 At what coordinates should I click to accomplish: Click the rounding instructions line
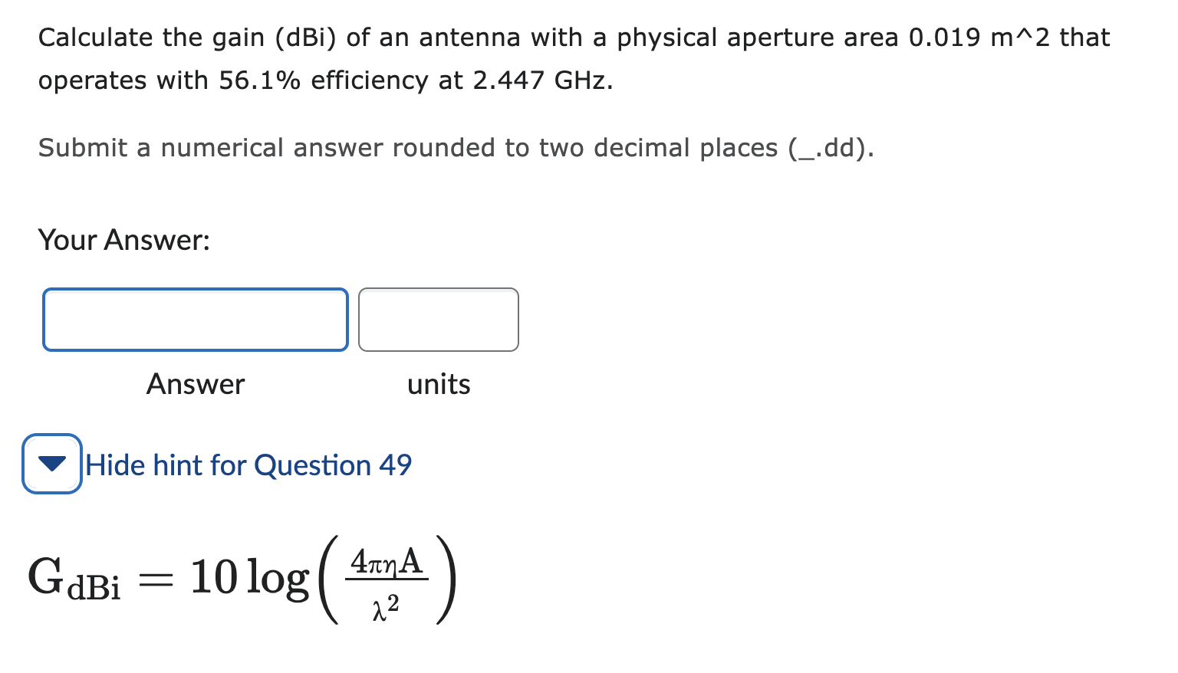click(456, 147)
